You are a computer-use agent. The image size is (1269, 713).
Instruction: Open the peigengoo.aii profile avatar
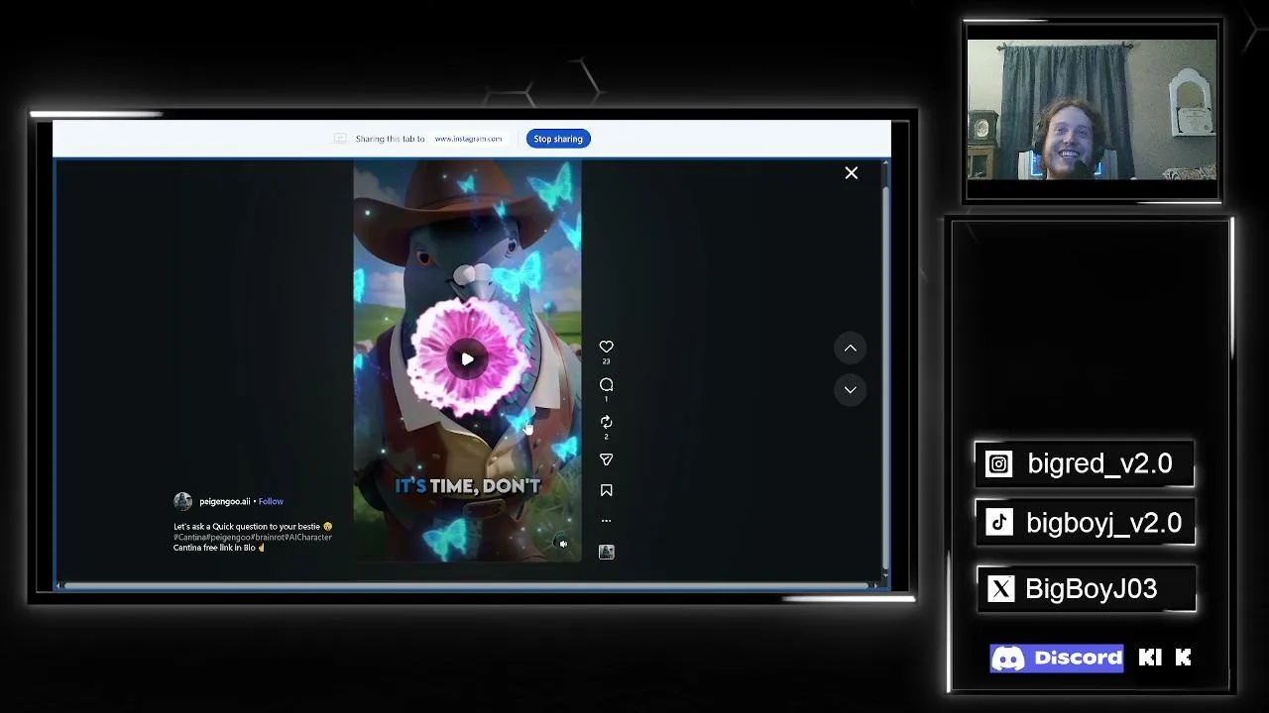coord(182,501)
